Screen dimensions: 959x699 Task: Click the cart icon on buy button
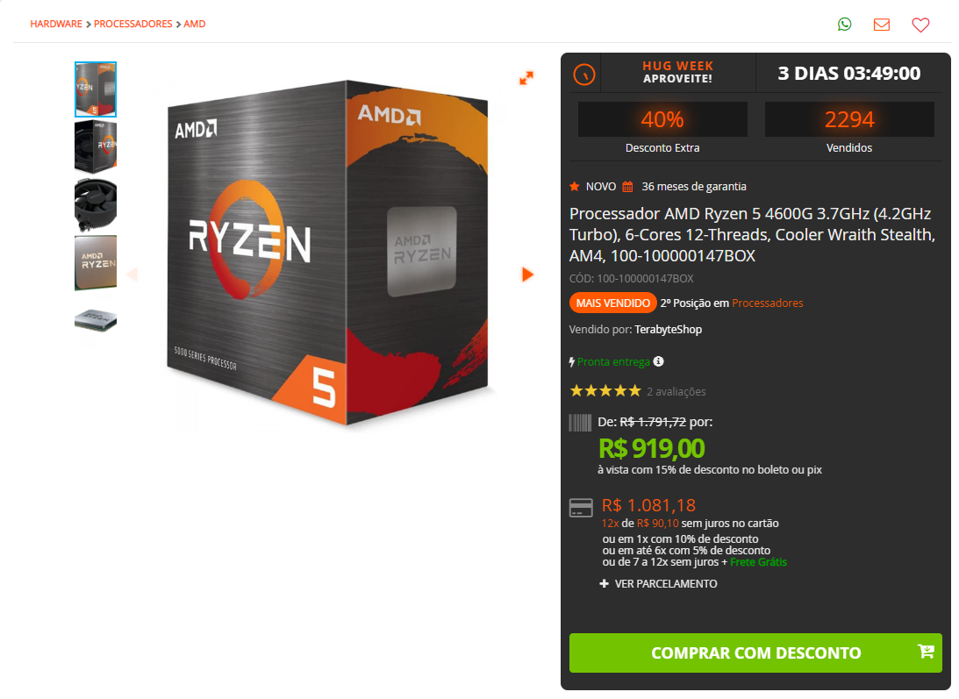[x=926, y=652]
